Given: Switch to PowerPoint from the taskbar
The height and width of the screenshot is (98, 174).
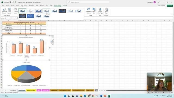Looking at the screenshot, I should click(105, 96).
